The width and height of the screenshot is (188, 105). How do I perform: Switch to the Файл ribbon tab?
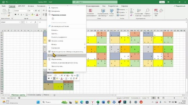coord(4,6)
